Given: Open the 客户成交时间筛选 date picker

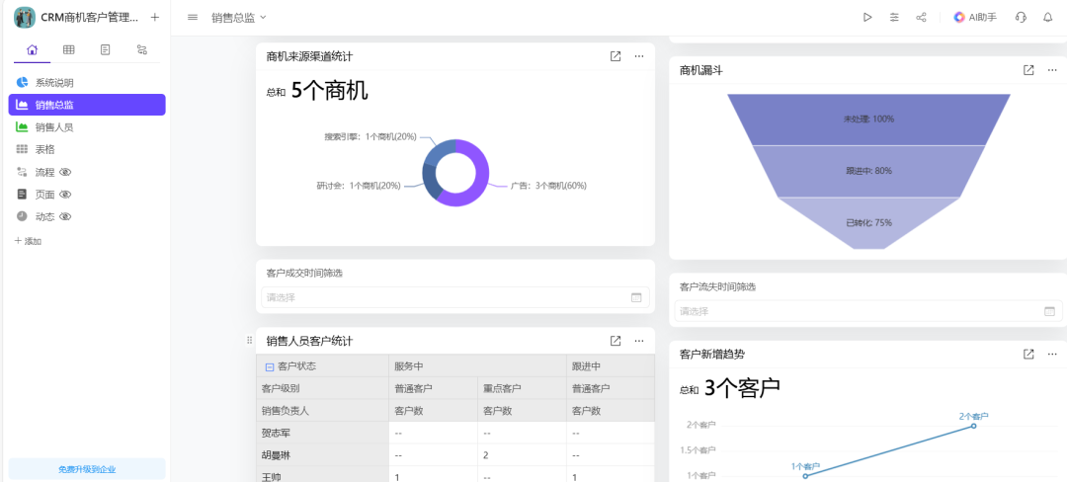Looking at the screenshot, I should click(x=454, y=297).
